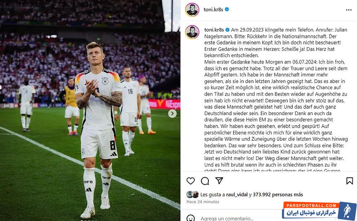Screen dimensions: 357x221
Task: Click verified badge in caption line
Action: [x=228, y=30]
